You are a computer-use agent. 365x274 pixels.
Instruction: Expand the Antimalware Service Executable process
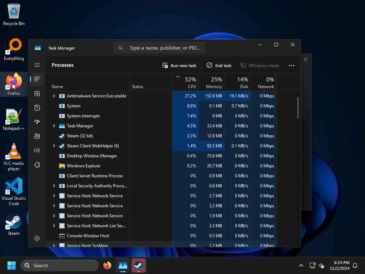[54, 96]
